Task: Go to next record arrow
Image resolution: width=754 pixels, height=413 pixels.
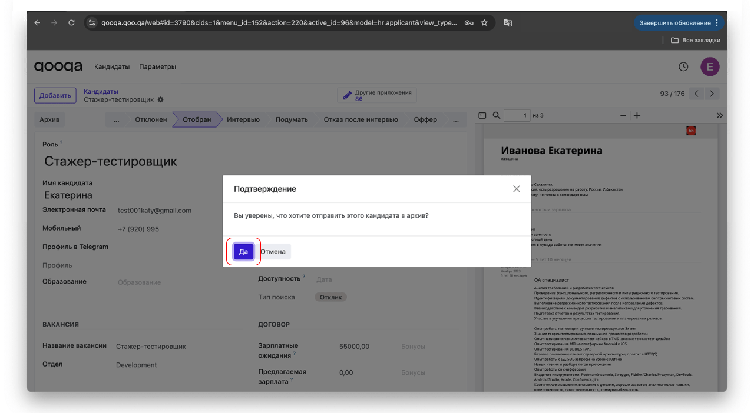Action: pos(712,94)
